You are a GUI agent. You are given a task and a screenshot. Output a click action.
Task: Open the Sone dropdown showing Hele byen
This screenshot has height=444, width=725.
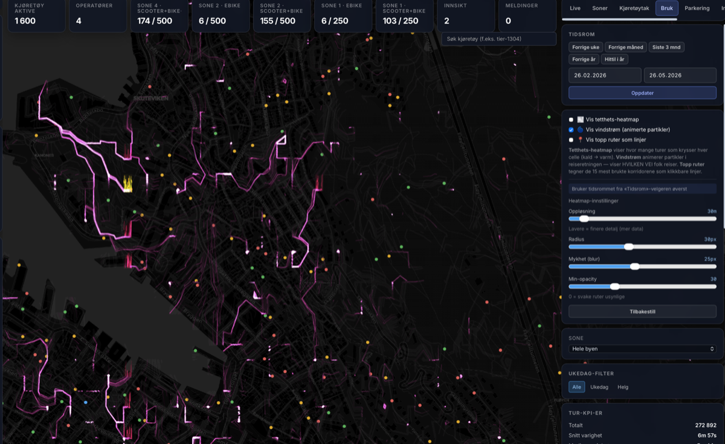tap(642, 349)
